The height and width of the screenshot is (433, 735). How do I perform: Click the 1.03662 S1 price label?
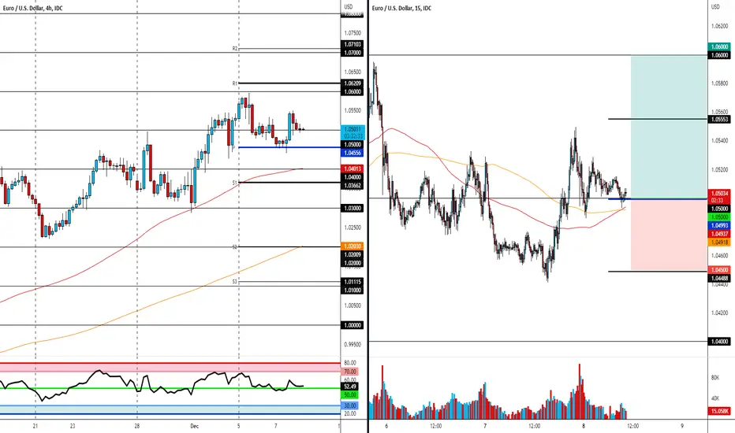(x=353, y=185)
